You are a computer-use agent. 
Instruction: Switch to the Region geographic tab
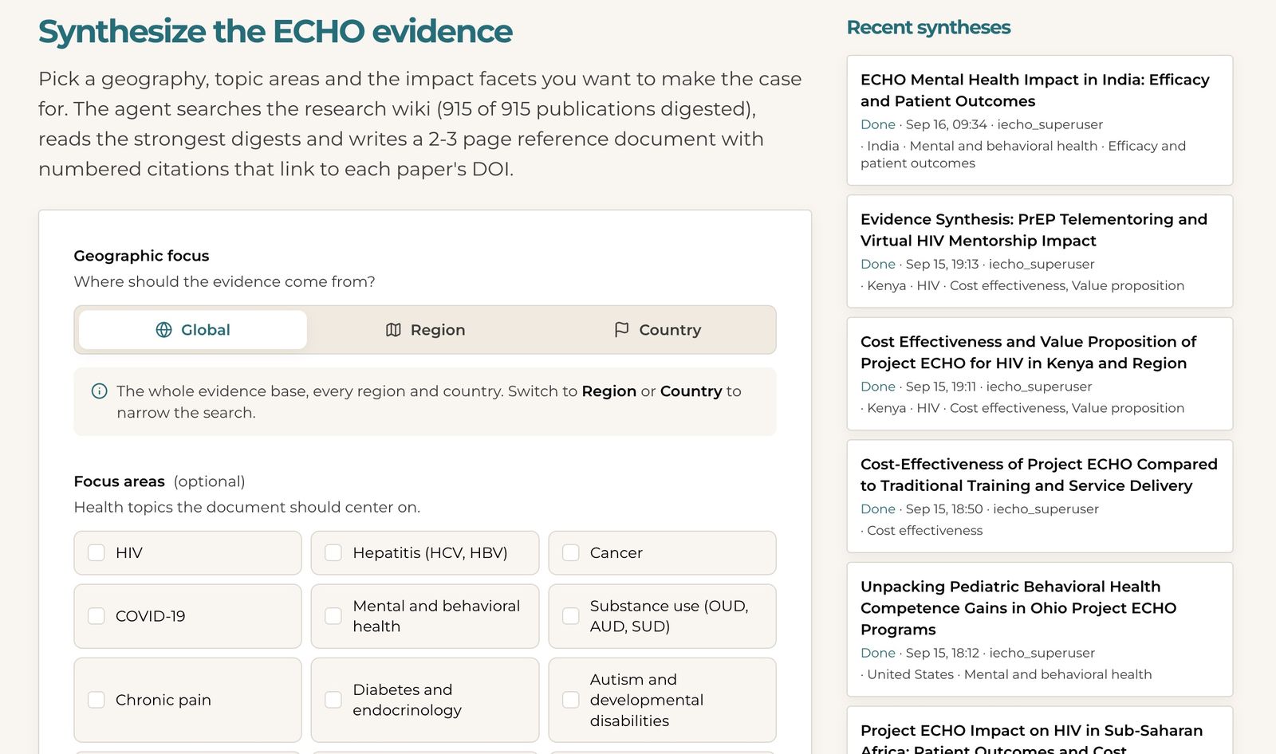tap(425, 330)
